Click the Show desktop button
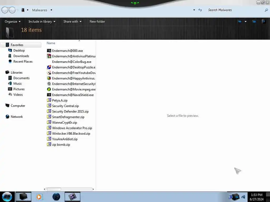270x202 pixels. pos(268,197)
